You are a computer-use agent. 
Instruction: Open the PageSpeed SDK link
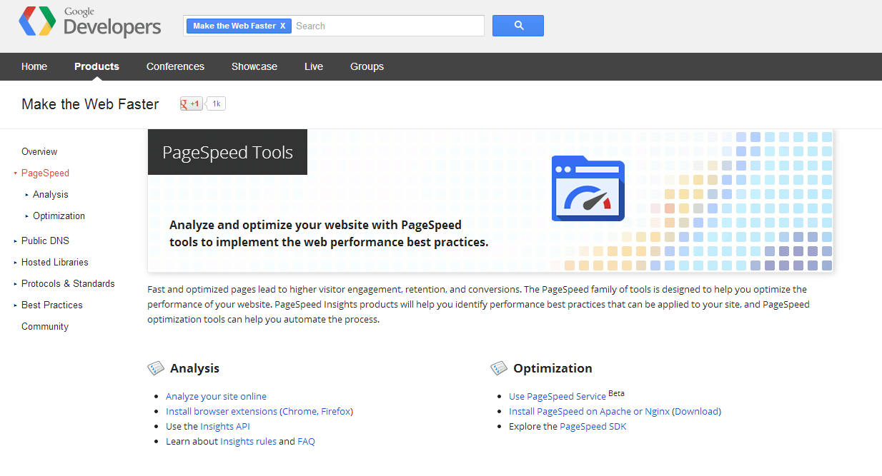click(x=593, y=426)
